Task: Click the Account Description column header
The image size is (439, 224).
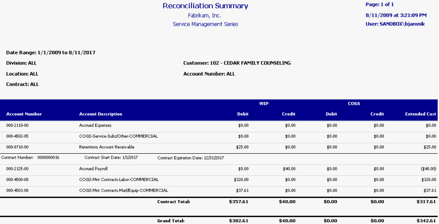Action: point(100,114)
